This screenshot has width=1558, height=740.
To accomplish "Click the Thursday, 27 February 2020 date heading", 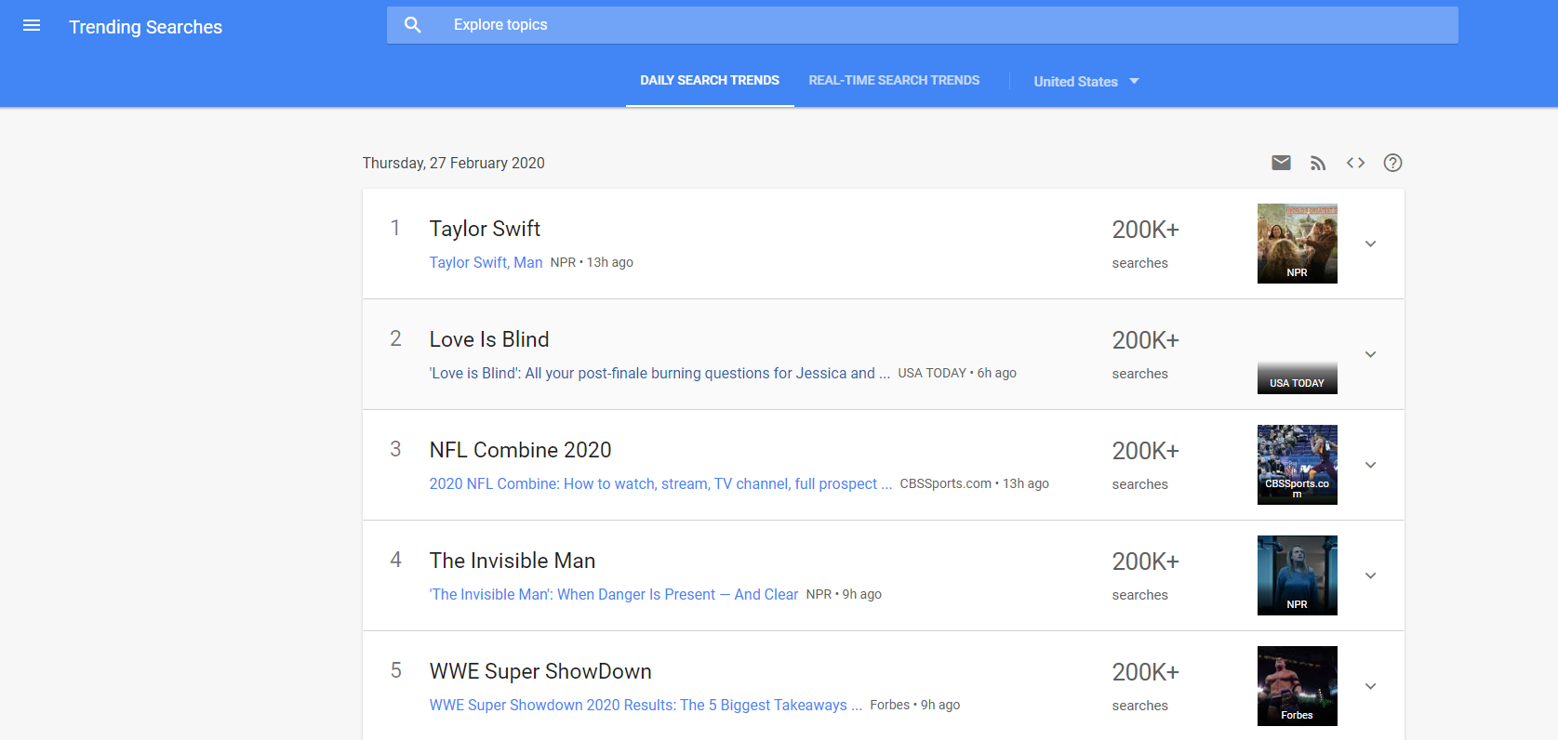I will point(454,163).
